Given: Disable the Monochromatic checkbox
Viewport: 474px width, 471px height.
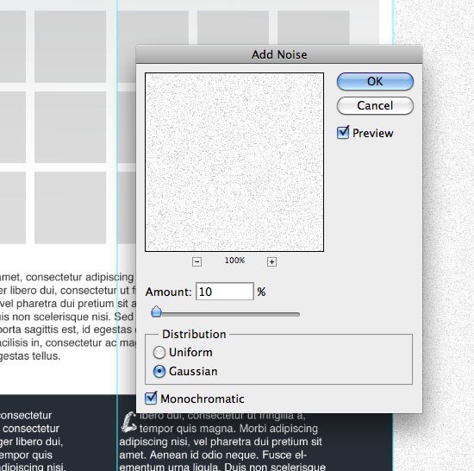Looking at the screenshot, I should tap(151, 398).
